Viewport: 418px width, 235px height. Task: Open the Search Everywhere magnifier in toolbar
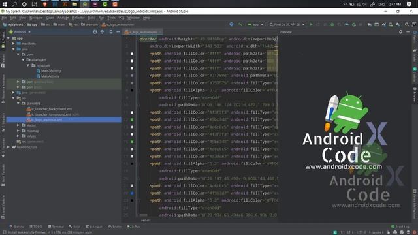pyautogui.click(x=407, y=25)
